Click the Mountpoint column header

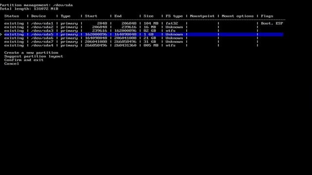point(202,16)
